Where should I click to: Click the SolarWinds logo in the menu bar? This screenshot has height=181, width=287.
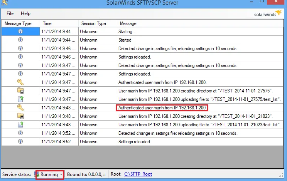pyautogui.click(x=268, y=13)
